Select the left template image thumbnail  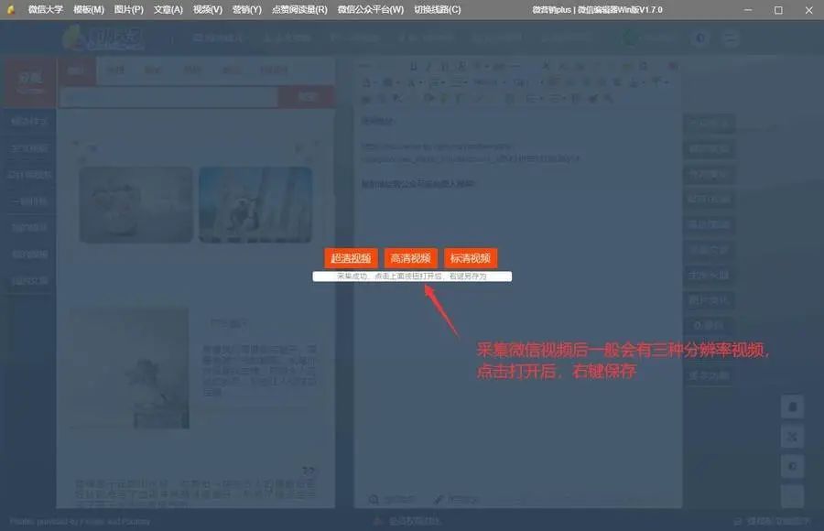[136, 204]
